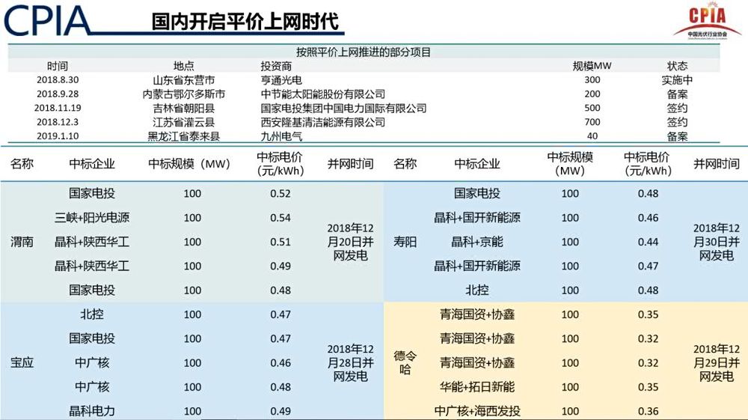Viewport: 748px width, 420px height.
Task: Click 北控 in the 寿阳 group
Action: (x=477, y=290)
